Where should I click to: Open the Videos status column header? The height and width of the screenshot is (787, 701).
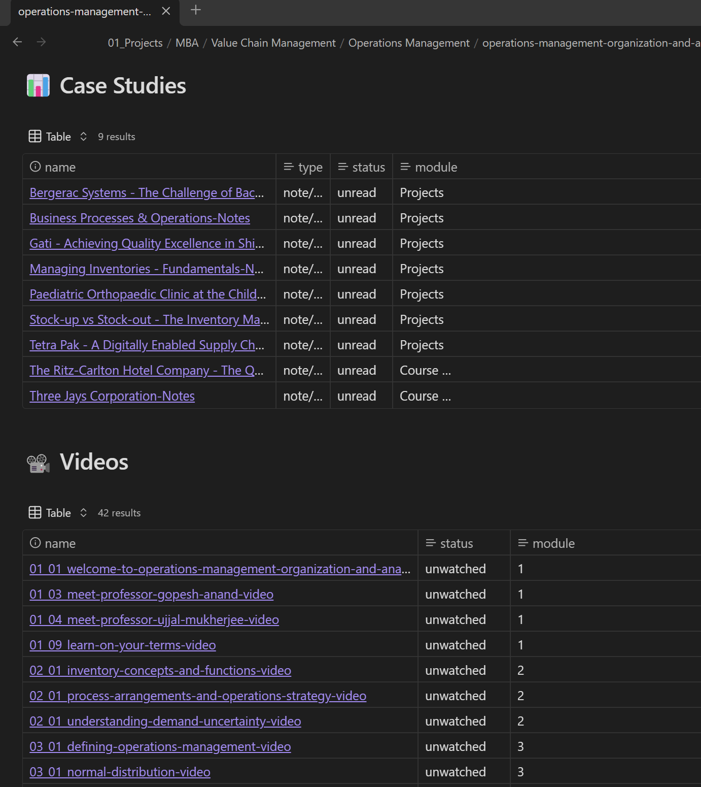click(x=449, y=543)
